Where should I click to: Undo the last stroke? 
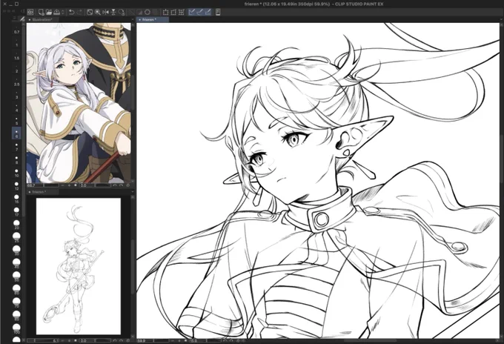[71, 12]
